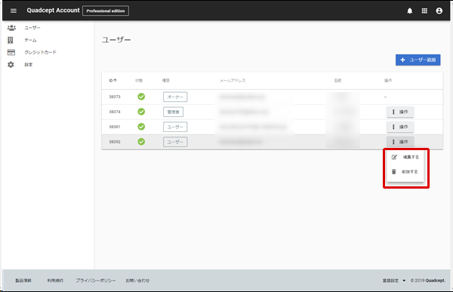
Task: Open the hamburger navigation menu
Action: (x=14, y=11)
